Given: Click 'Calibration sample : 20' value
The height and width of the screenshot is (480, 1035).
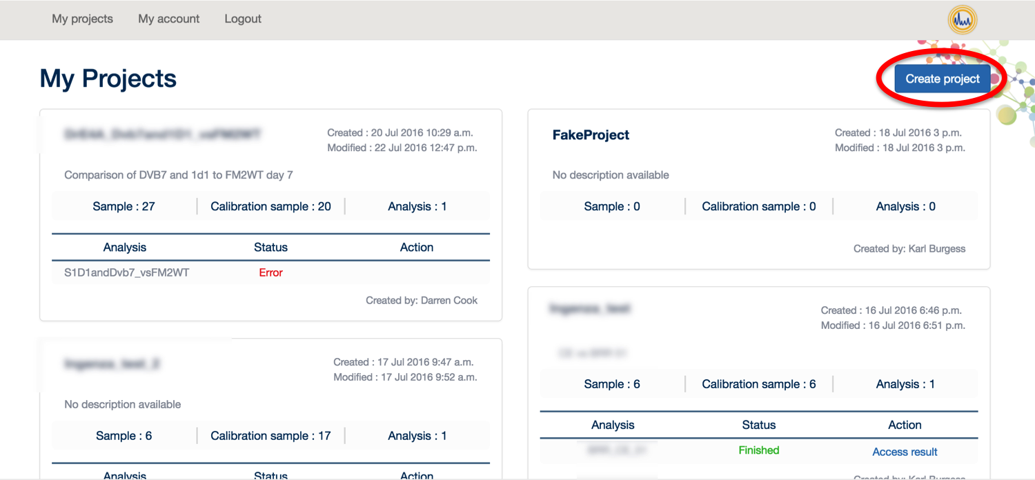Looking at the screenshot, I should coord(270,206).
